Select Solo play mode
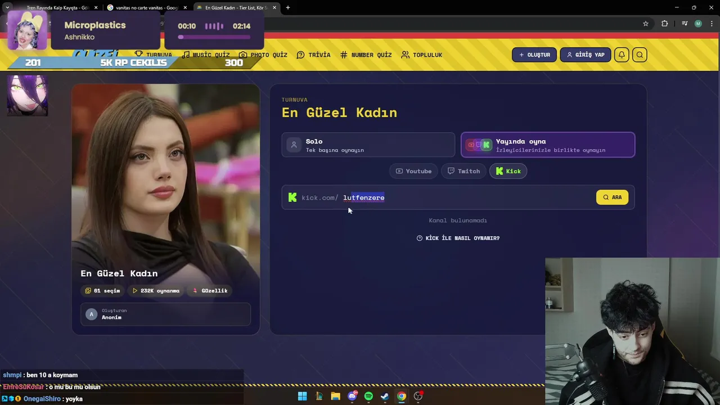720x405 pixels. click(x=368, y=145)
